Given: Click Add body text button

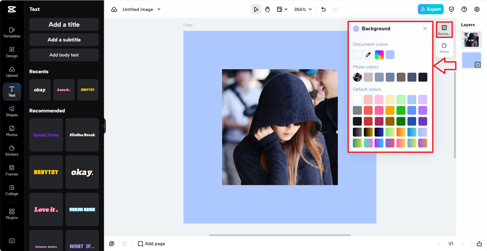Looking at the screenshot, I should click(64, 55).
